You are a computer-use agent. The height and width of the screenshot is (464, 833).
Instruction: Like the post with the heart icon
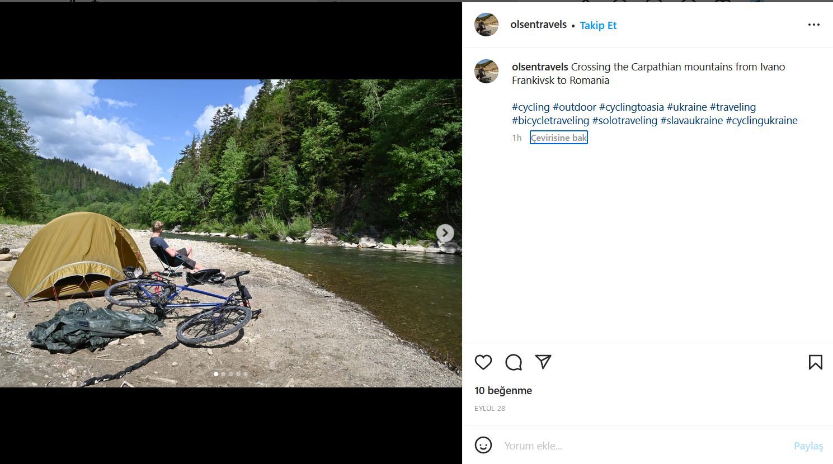pyautogui.click(x=483, y=362)
